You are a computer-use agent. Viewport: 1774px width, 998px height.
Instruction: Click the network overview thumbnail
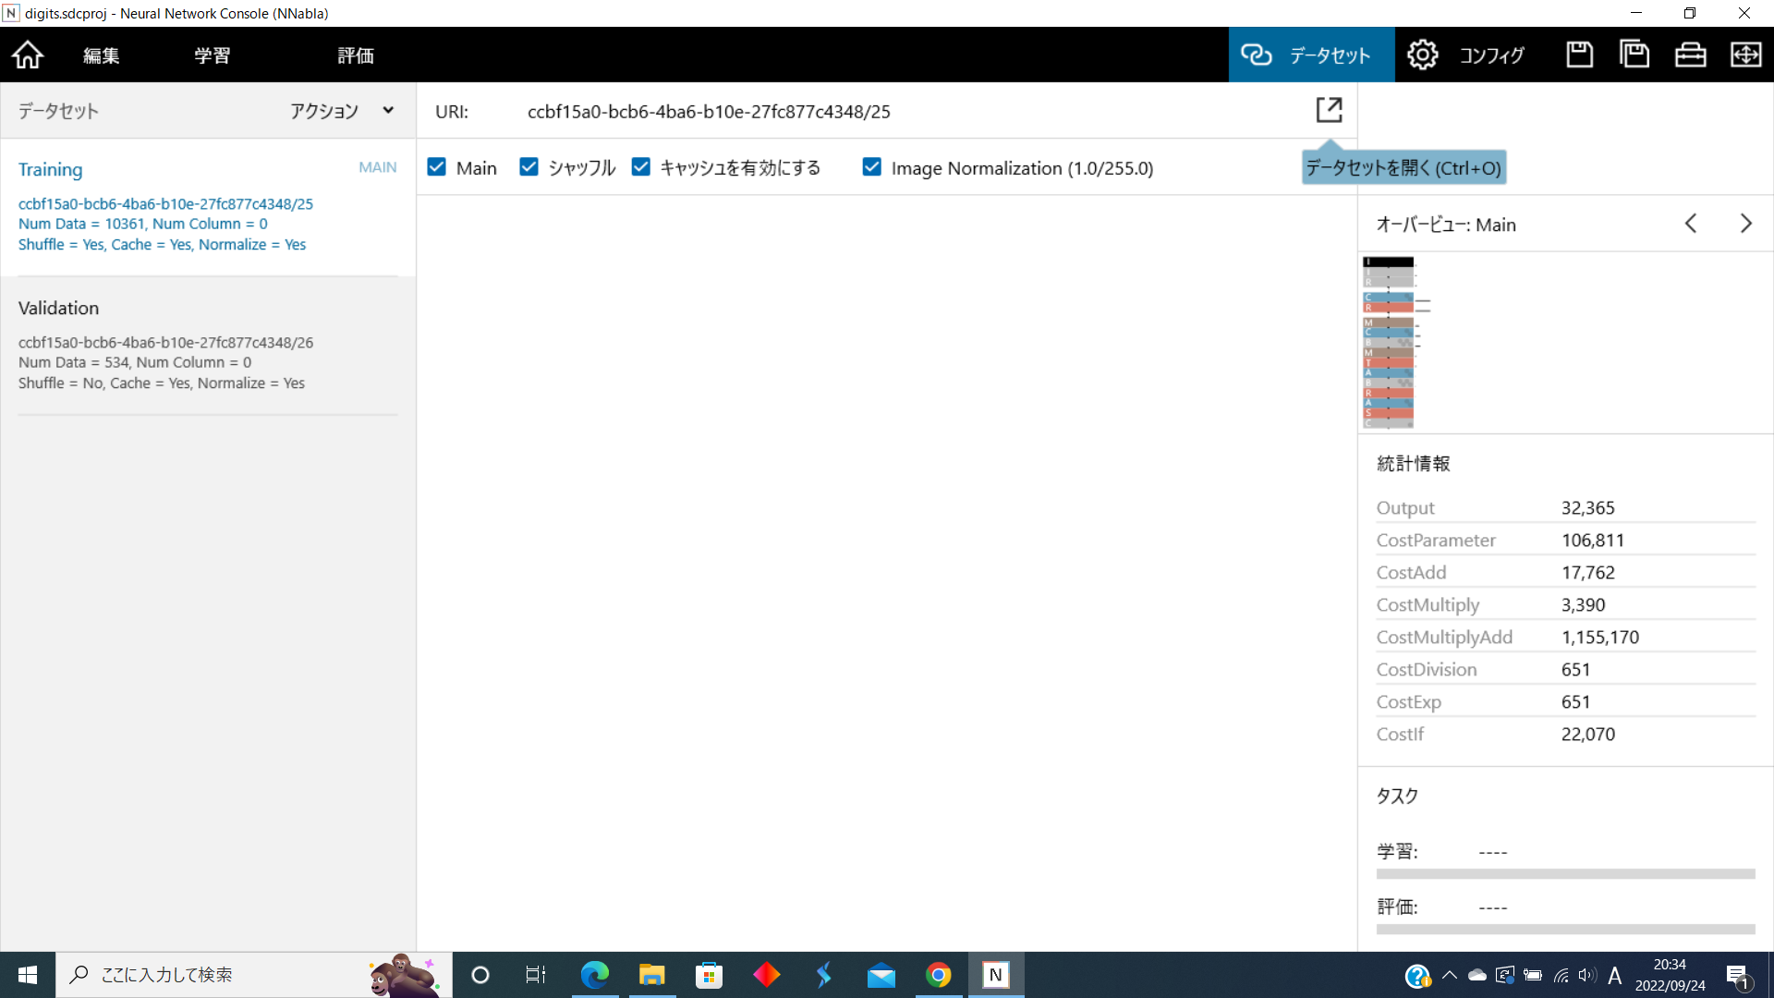1389,342
